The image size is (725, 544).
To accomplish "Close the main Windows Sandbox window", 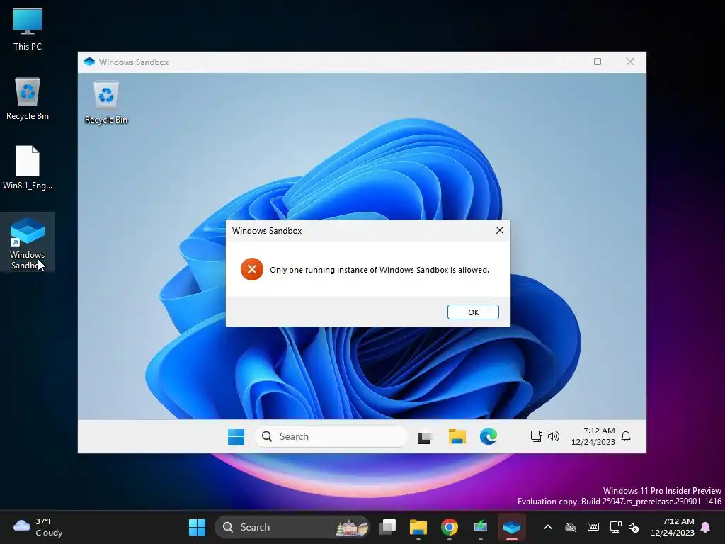I will click(x=629, y=62).
